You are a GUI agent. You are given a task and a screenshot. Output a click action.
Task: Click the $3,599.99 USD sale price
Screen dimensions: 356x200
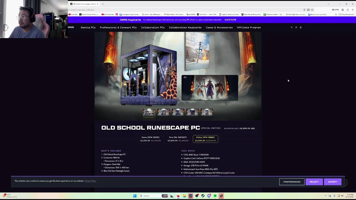[x=247, y=128]
